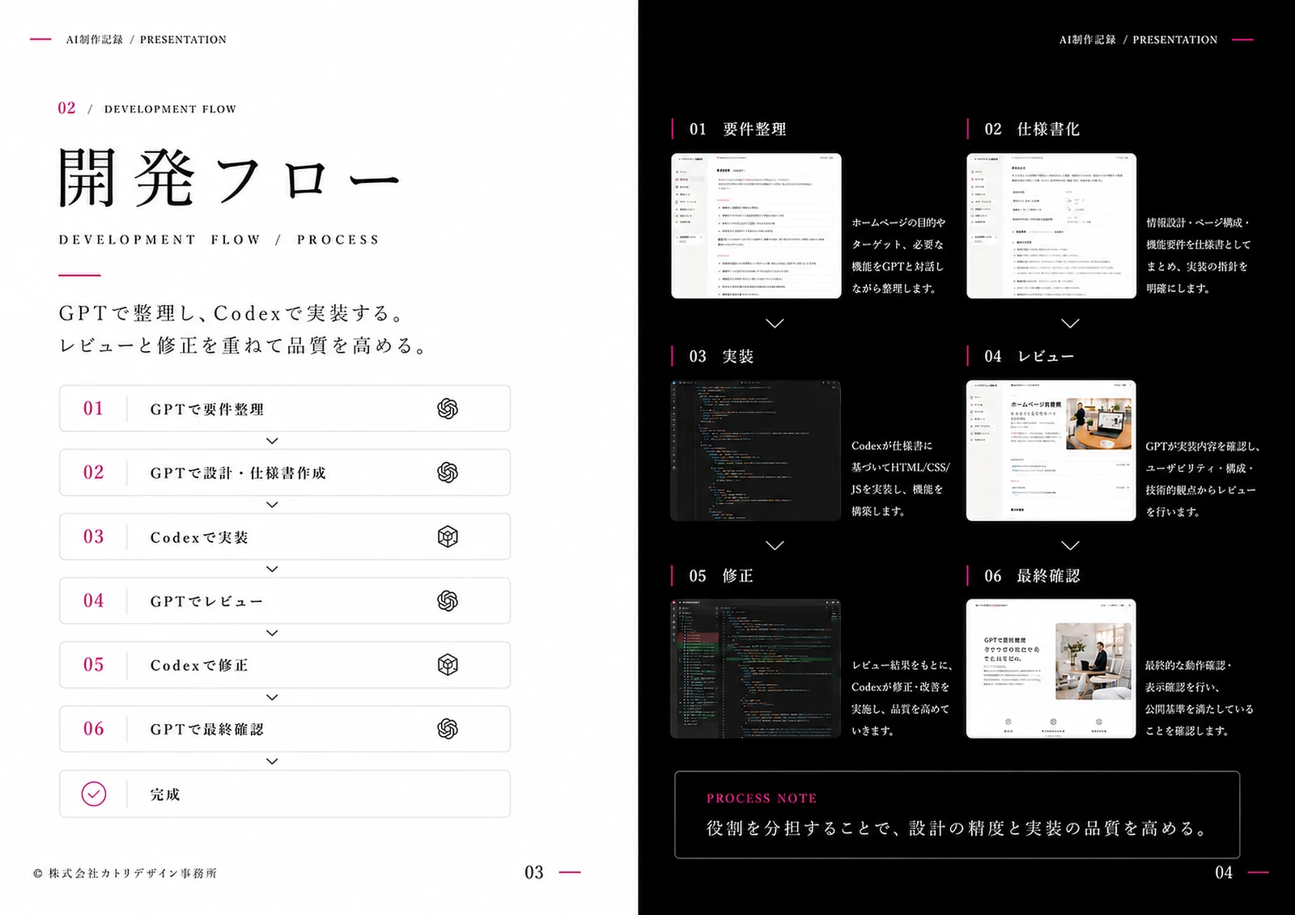Click the large 開発フロー title
Screen dimensions: 1295x915
tap(229, 177)
